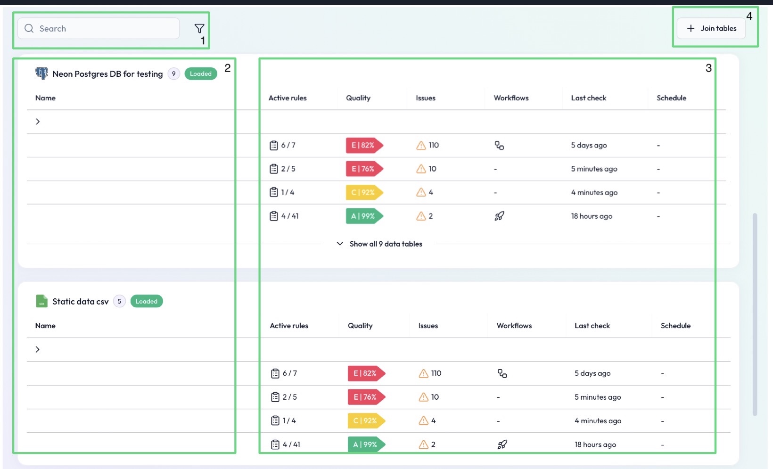Image resolution: width=773 pixels, height=469 pixels.
Task: Click the clipboard icon beside 4 / 41 in Neon table
Action: tap(274, 216)
